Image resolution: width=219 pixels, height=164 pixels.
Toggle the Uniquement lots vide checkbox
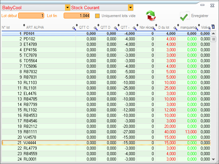98,16
